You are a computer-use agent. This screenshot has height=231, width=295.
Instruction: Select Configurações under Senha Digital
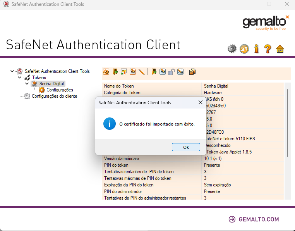coord(60,90)
